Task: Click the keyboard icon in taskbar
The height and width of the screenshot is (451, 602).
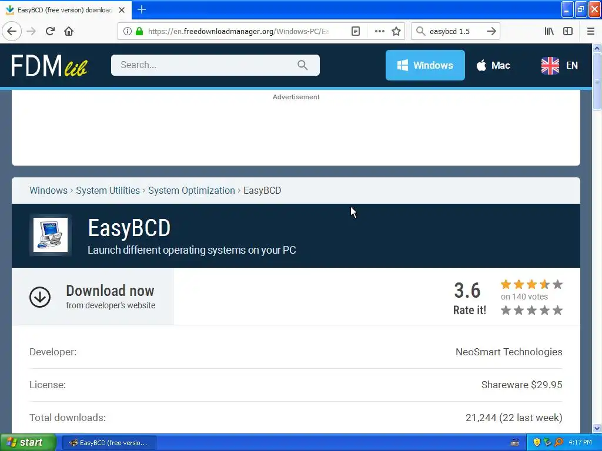Action: click(x=515, y=443)
